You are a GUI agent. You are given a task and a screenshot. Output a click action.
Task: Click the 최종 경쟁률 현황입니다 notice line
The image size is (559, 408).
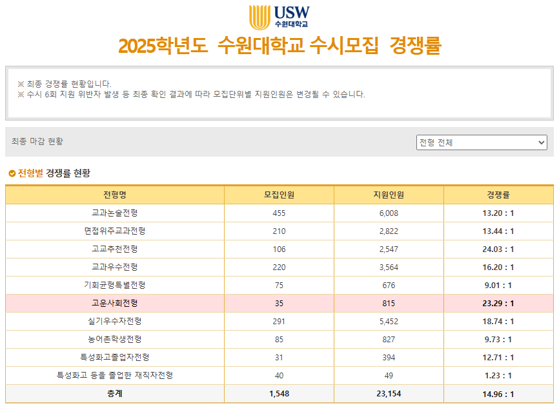click(65, 84)
